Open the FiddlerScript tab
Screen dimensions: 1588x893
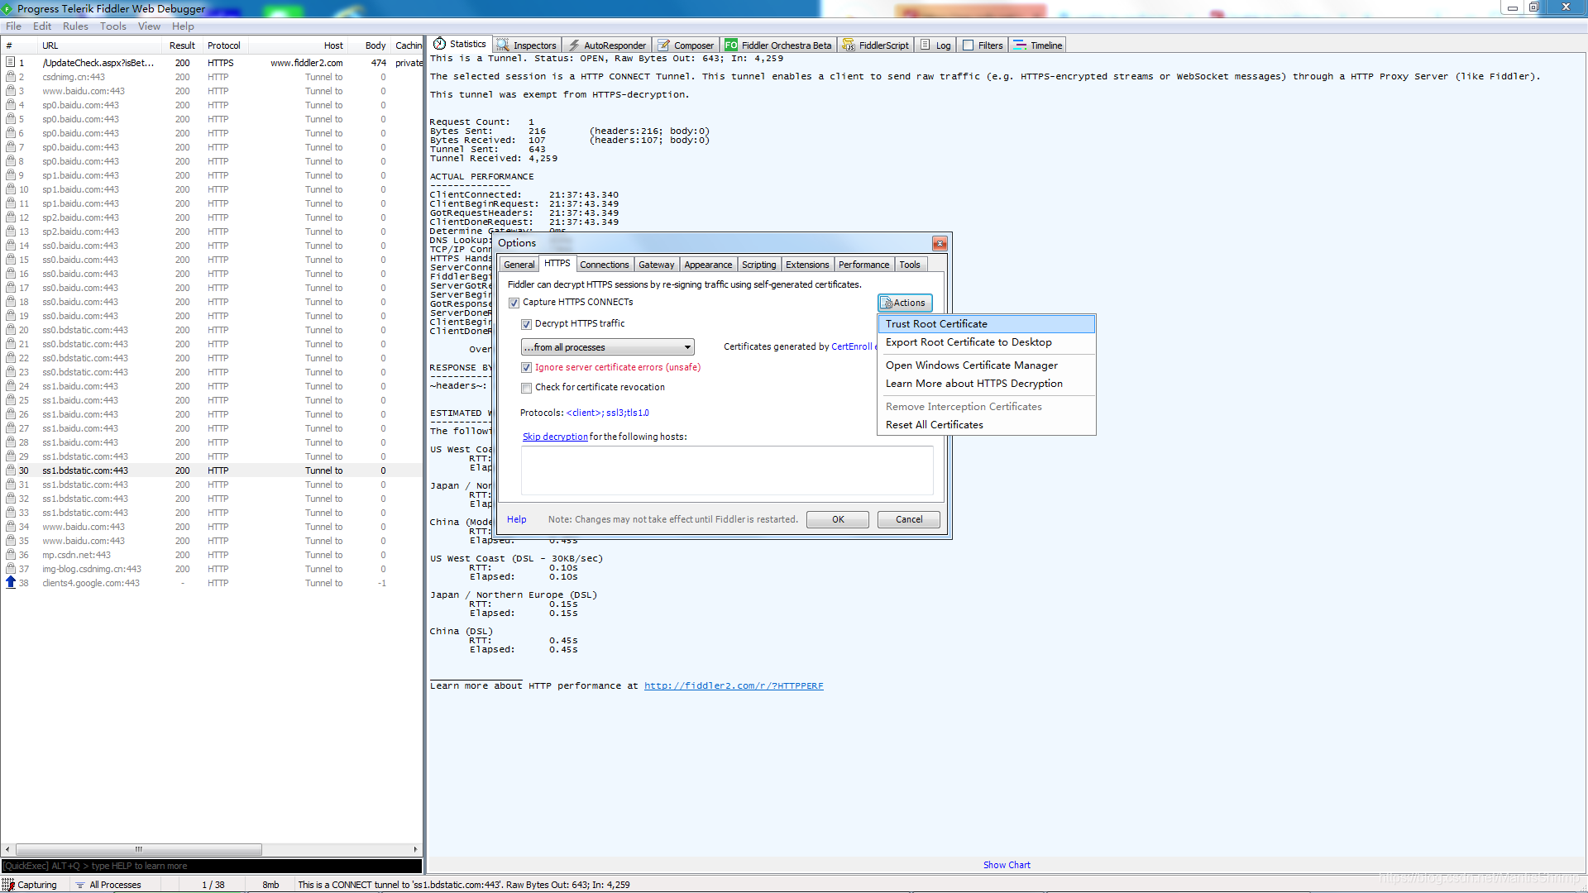pos(876,45)
